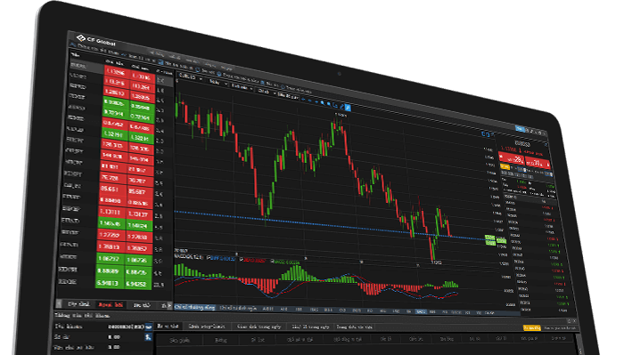Image resolution: width=624 pixels, height=355 pixels.
Task: Open the second dropdown in chart header
Action: [x=218, y=82]
